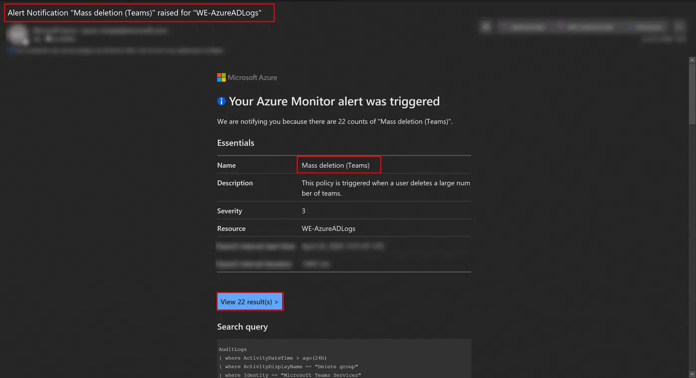Click the "Resource" row label

click(x=232, y=229)
